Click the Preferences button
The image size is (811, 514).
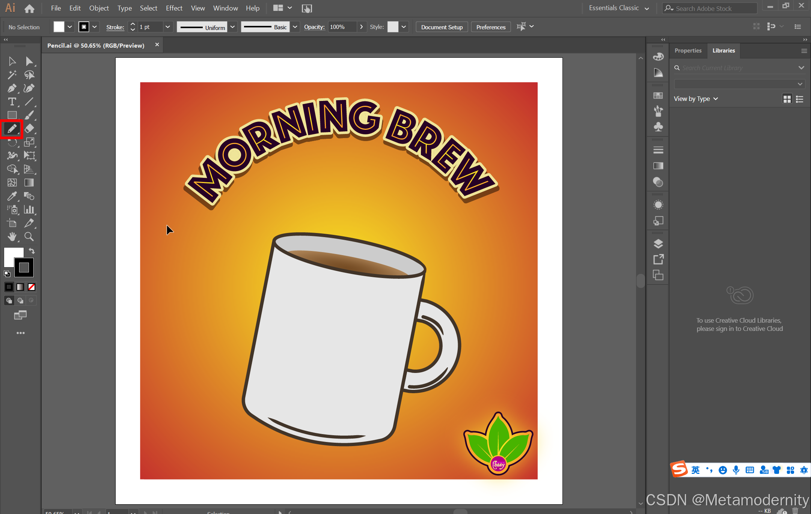click(x=491, y=27)
